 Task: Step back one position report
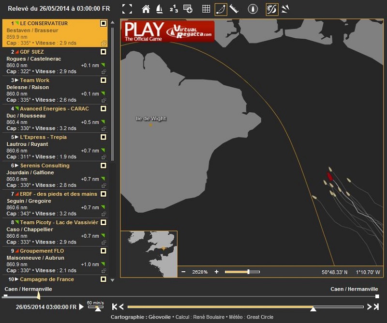pos(121,307)
